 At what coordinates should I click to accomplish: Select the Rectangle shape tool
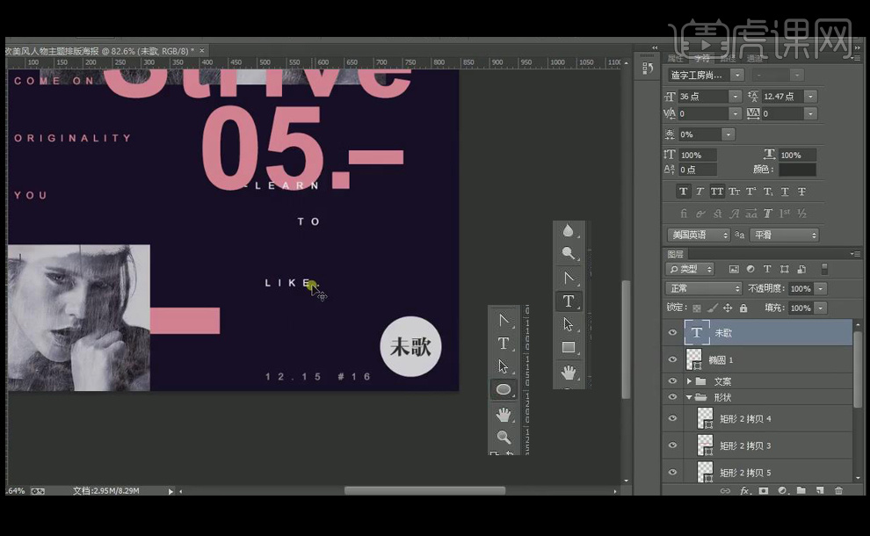[x=569, y=347]
